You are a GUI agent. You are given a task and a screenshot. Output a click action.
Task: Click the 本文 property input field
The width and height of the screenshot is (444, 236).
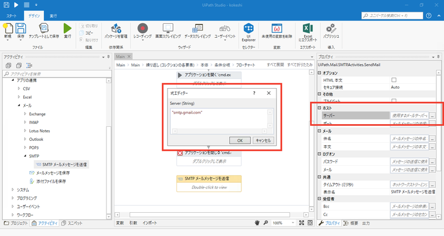(x=409, y=147)
